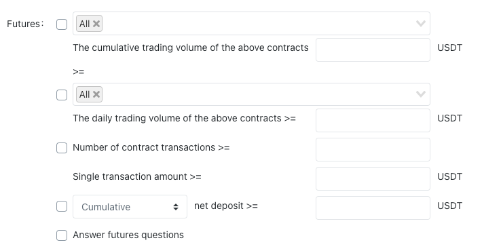Screen dimensions: 482x249
Task: Focus the daily trading volume USDT field
Action: 373,120
